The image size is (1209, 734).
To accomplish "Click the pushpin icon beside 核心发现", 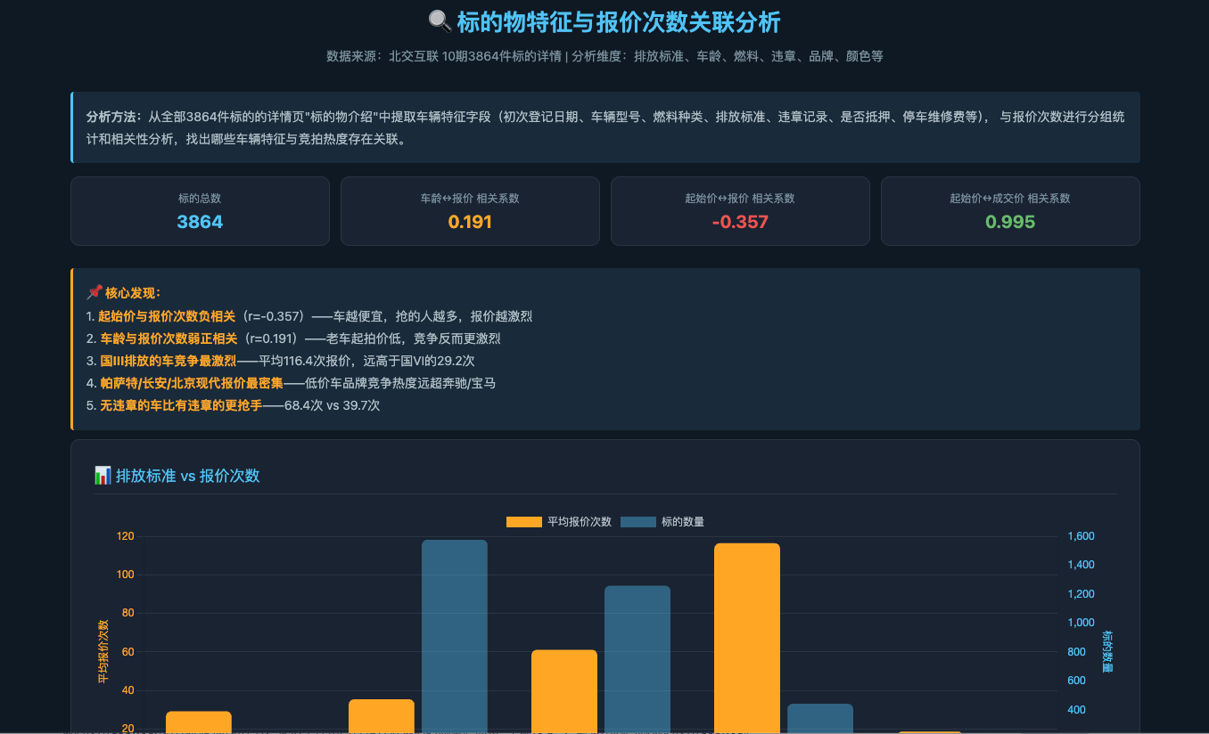I will 94,292.
